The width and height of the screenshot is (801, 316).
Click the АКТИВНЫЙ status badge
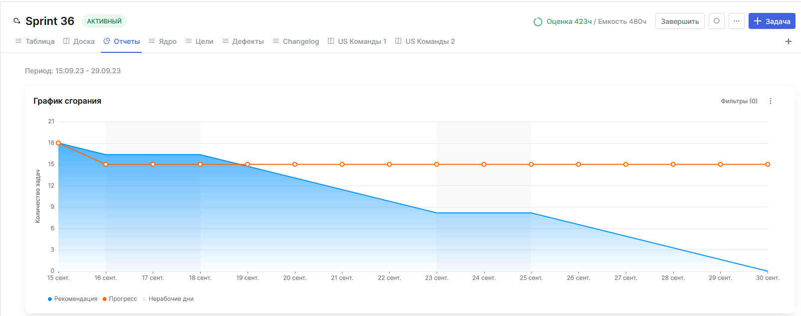tap(104, 21)
